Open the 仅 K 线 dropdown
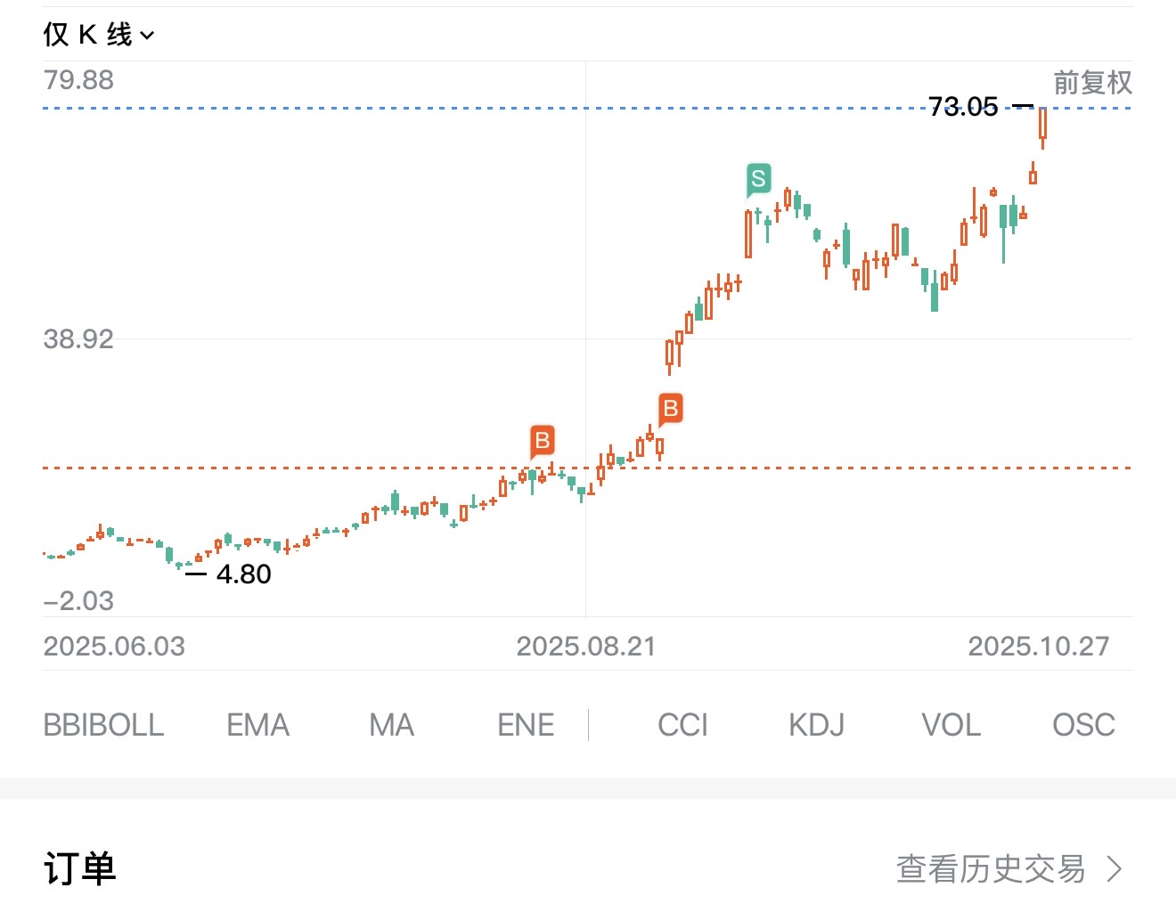Screen dimensions: 1176x920 pos(87,35)
